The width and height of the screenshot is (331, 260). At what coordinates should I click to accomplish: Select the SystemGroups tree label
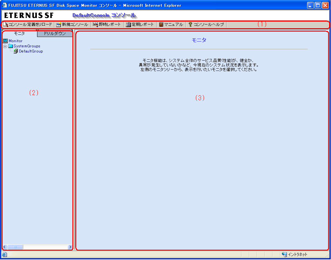[x=27, y=46]
